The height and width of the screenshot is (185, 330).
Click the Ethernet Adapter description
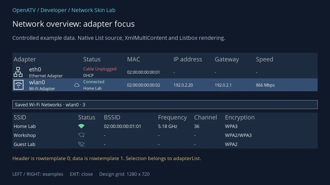coord(46,76)
